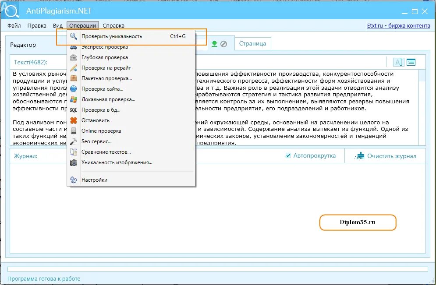Switch to the Страница tab

coord(252,44)
